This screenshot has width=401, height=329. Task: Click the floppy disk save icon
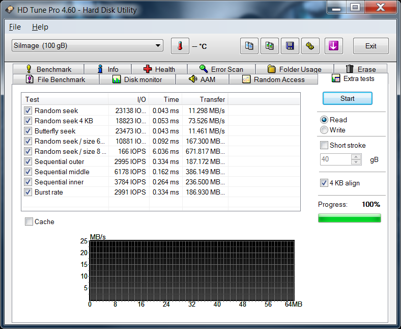290,46
